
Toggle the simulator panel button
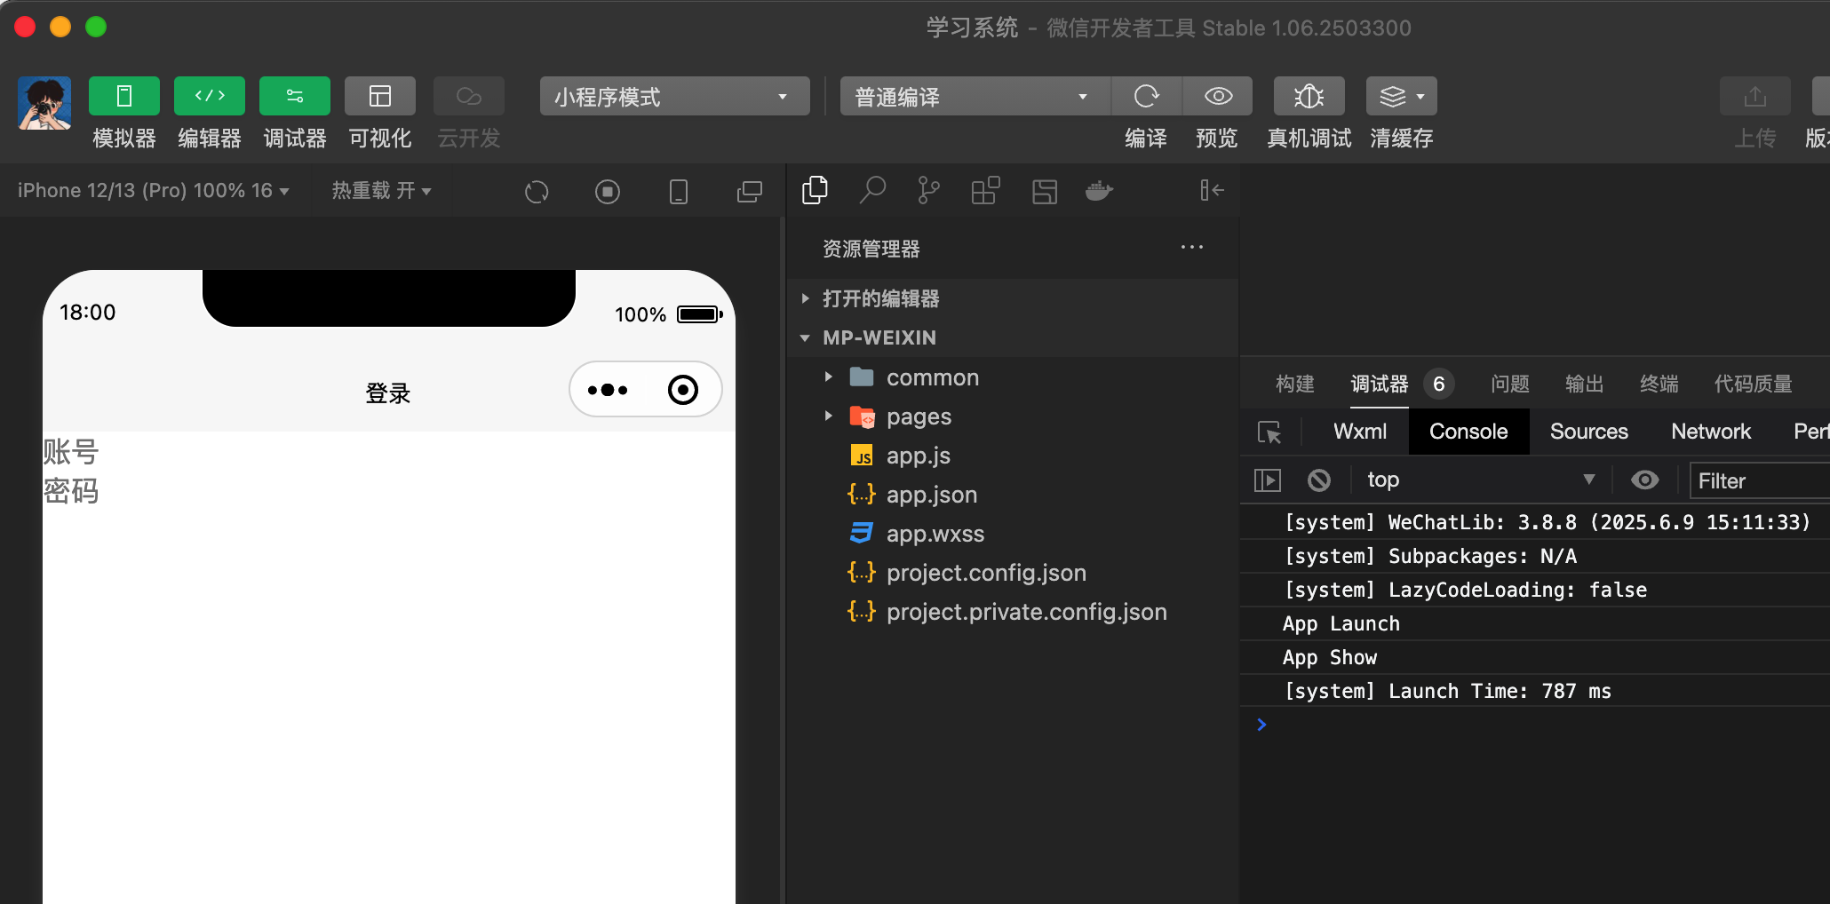(x=124, y=96)
